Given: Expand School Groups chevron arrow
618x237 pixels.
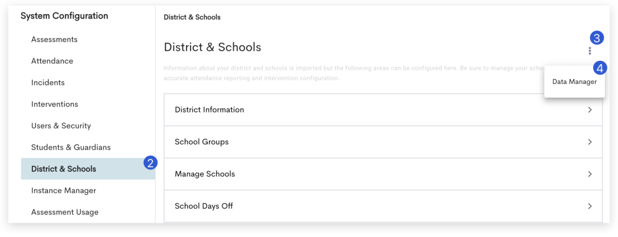Looking at the screenshot, I should point(590,142).
